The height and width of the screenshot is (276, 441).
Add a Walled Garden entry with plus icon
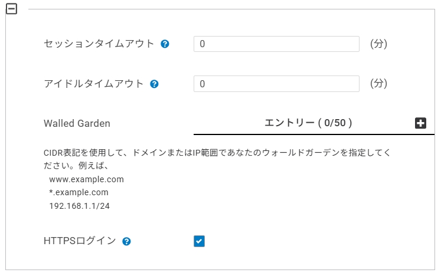pyautogui.click(x=420, y=123)
